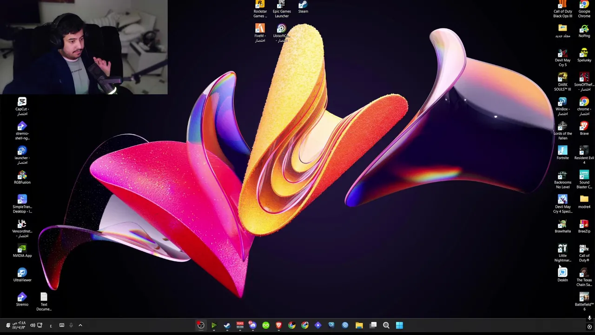The width and height of the screenshot is (595, 335).
Task: Open the BreeZip desktop icon
Action: pyautogui.click(x=584, y=227)
